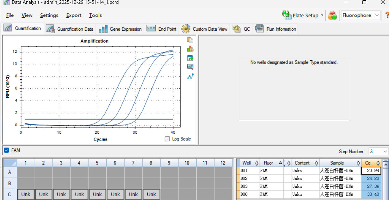Switch to the End Point tab
389x200 pixels.
click(162, 29)
